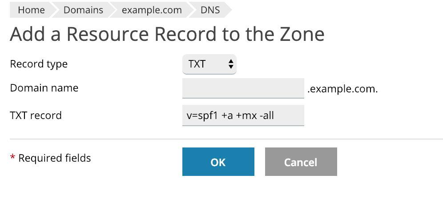Click the "TXT record" label
This screenshot has height=207, width=443.
tap(36, 115)
